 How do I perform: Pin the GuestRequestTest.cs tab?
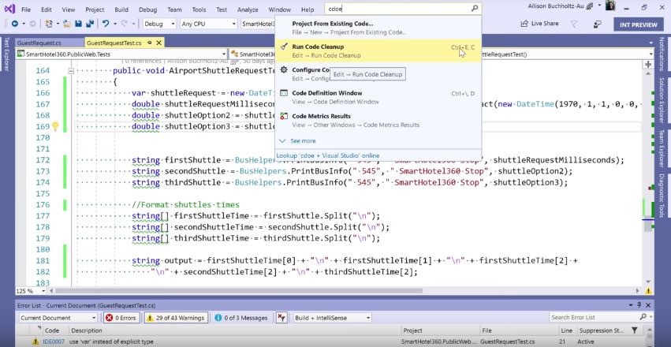(x=149, y=43)
